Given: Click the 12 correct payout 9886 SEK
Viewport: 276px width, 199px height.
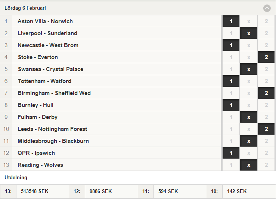Looking at the screenshot, I should point(101,191).
